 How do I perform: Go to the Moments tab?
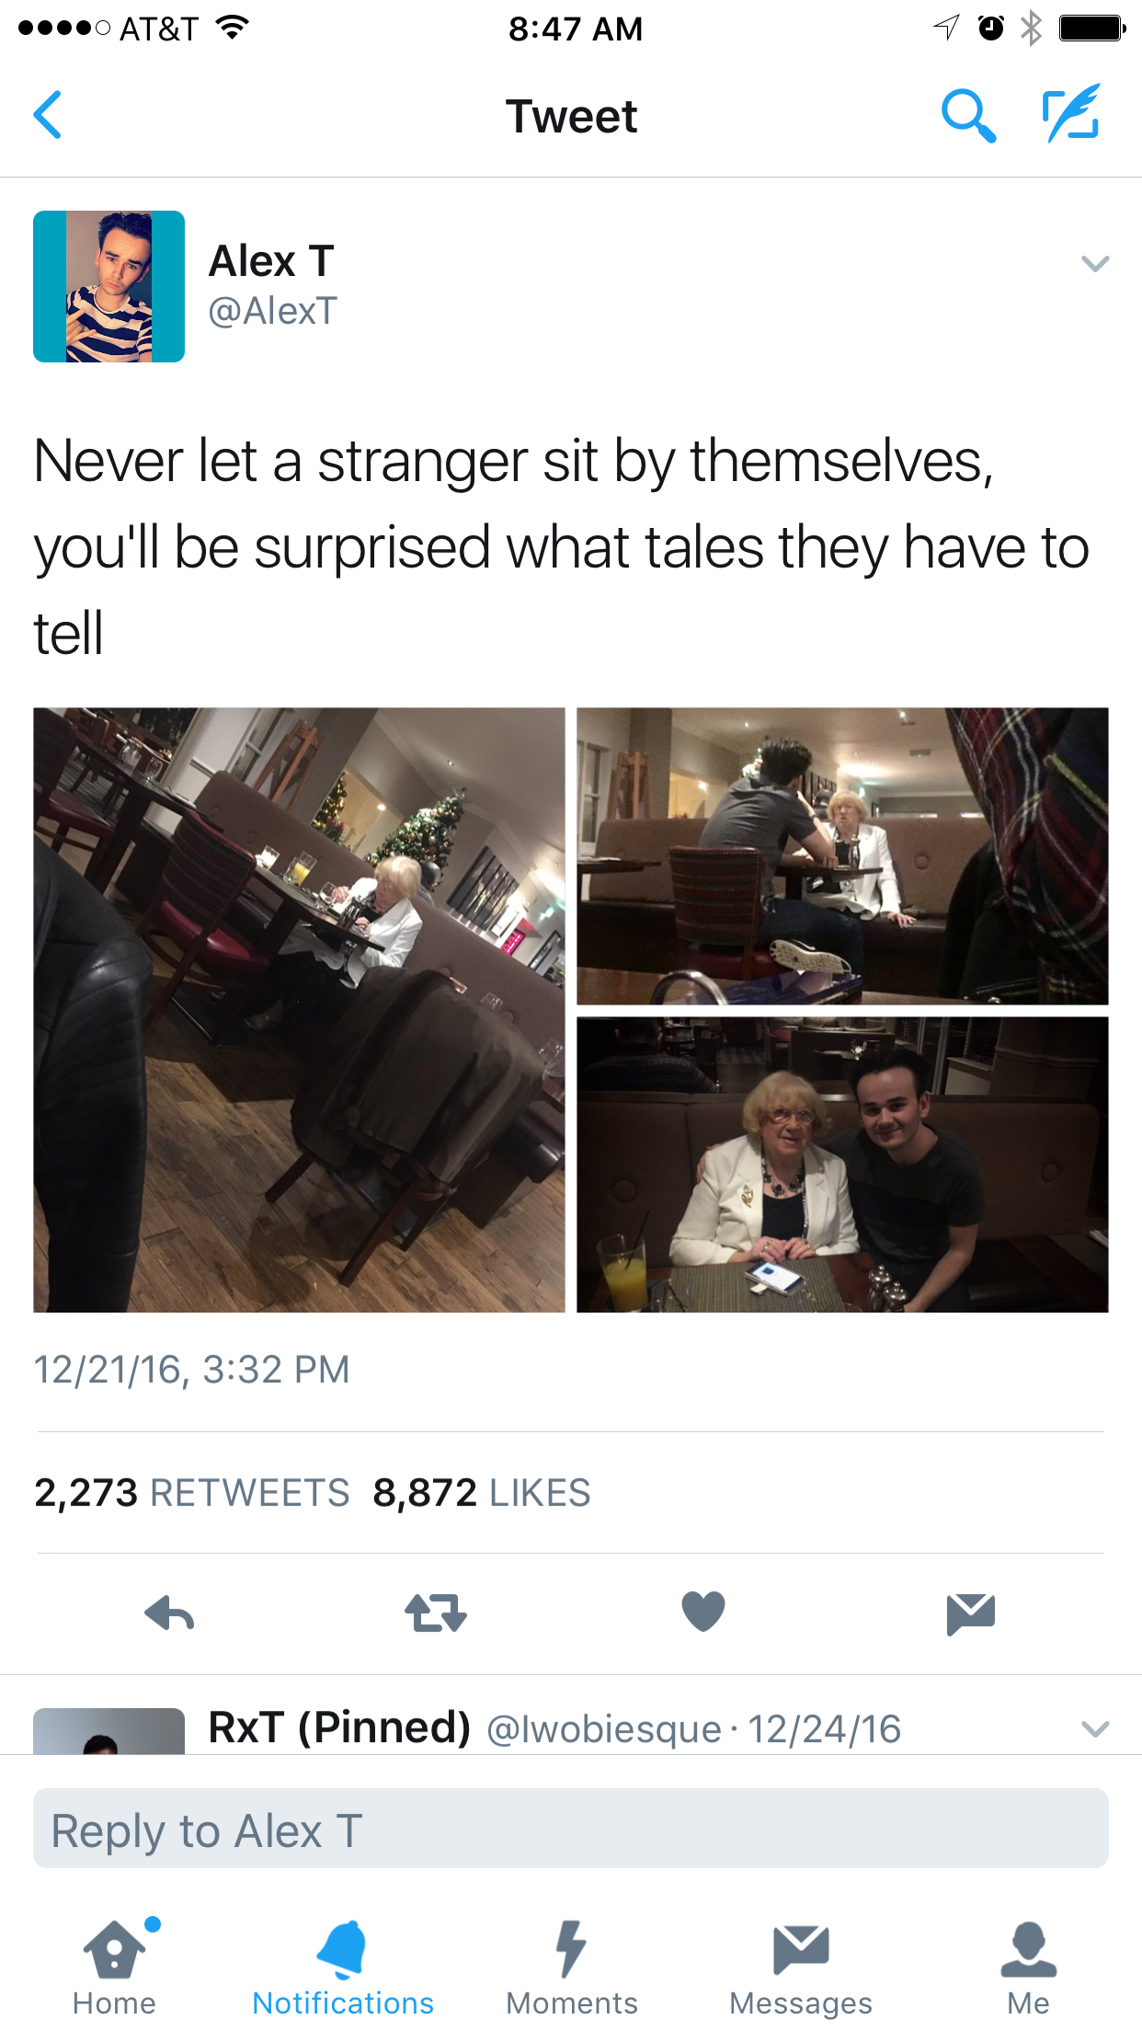tap(572, 1968)
